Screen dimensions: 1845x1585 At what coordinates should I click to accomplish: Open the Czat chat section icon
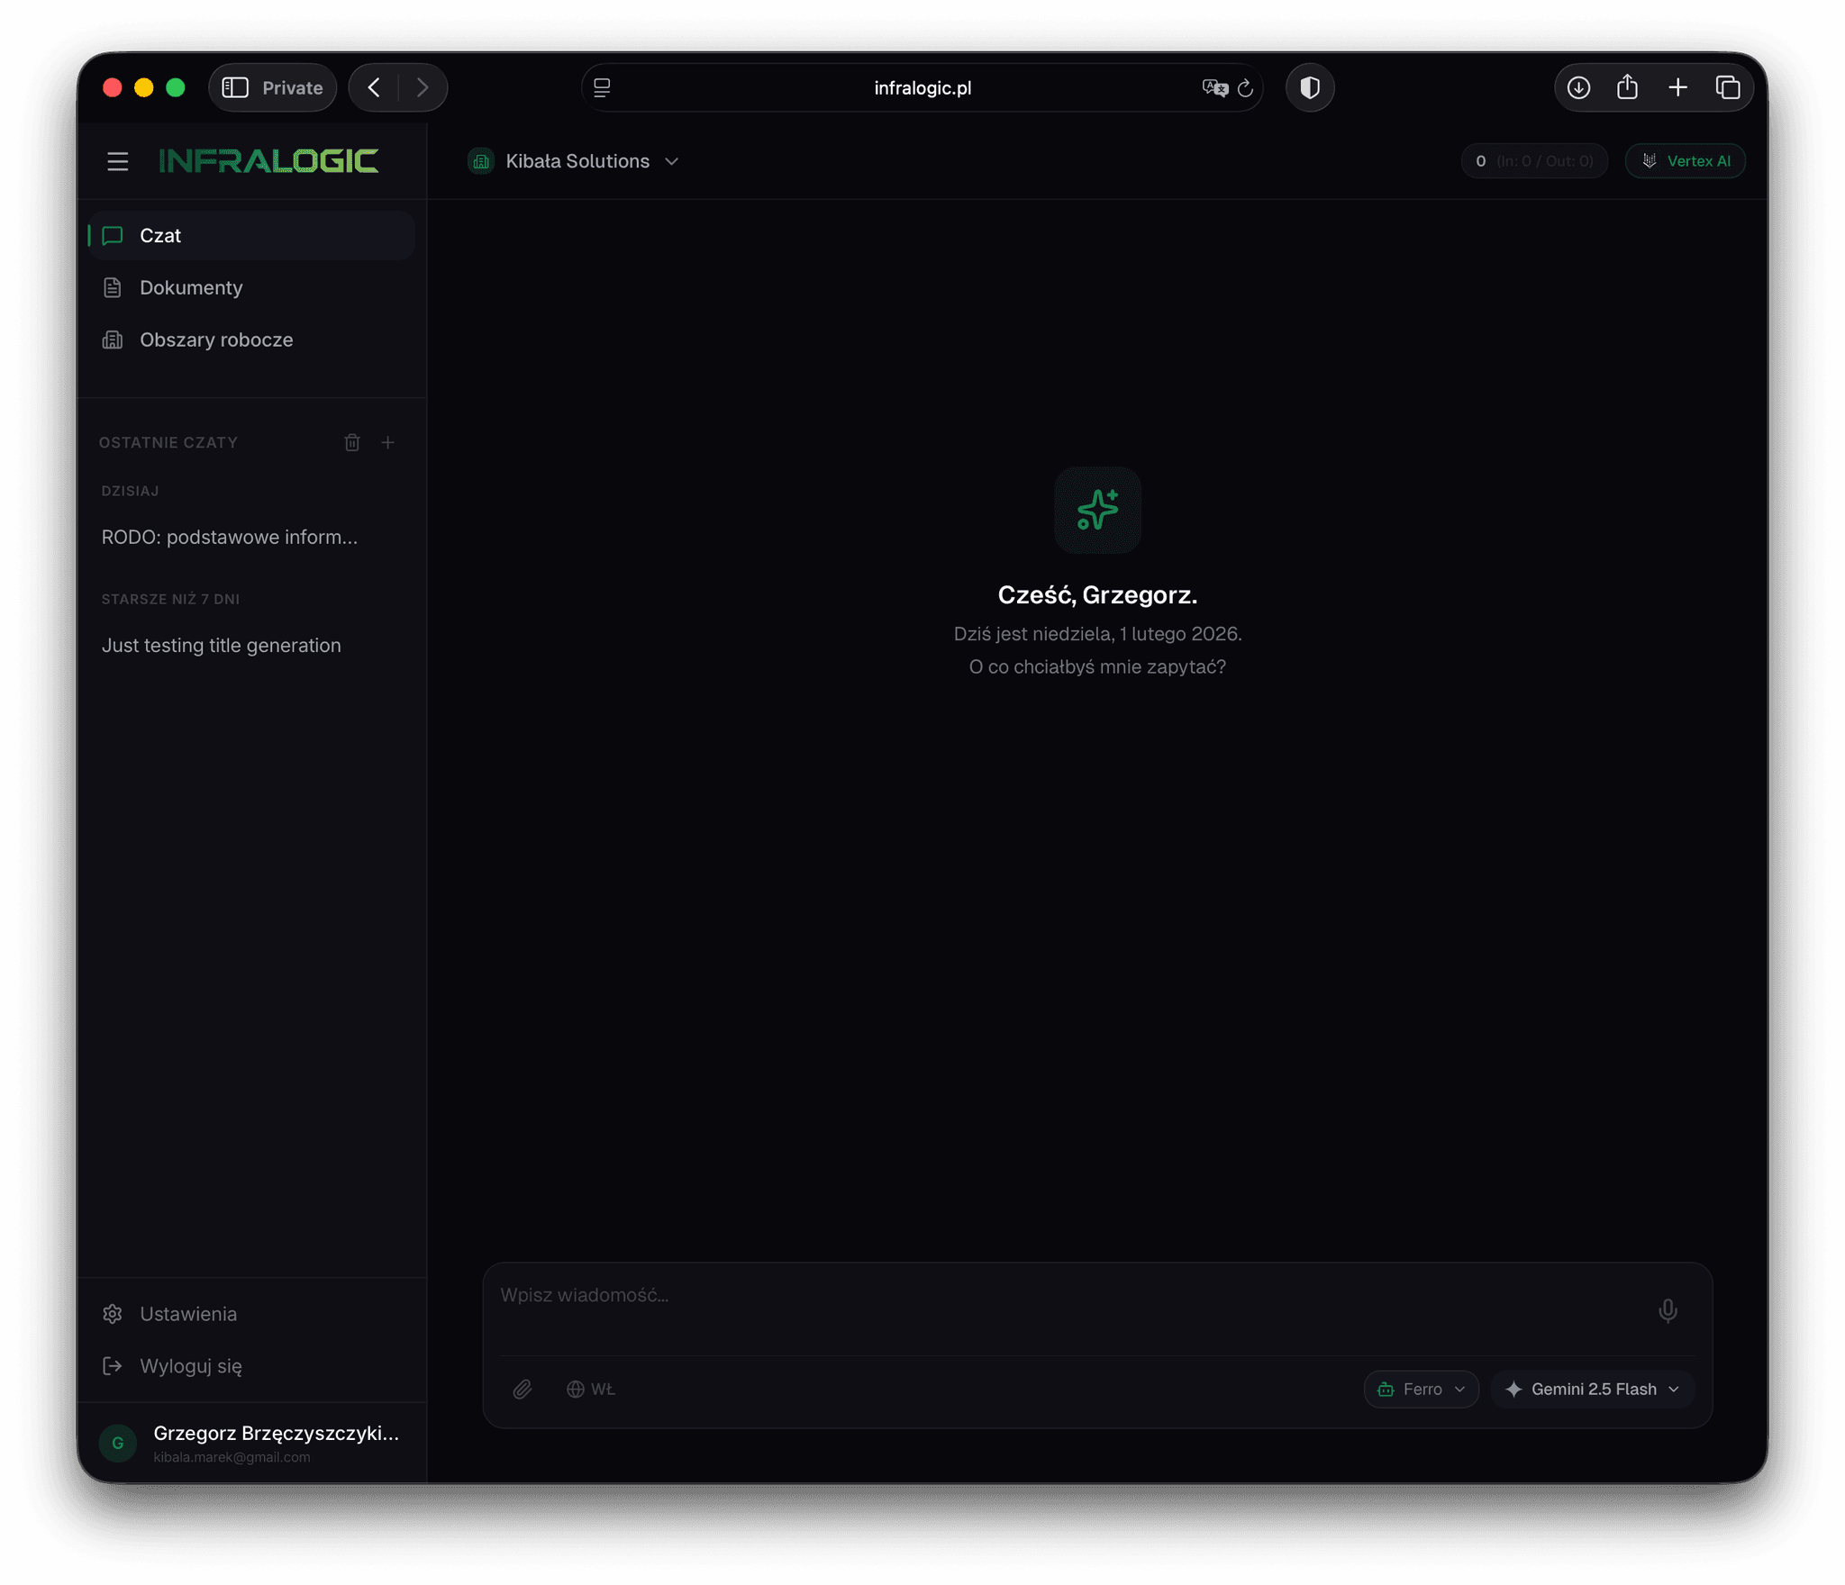click(x=112, y=235)
